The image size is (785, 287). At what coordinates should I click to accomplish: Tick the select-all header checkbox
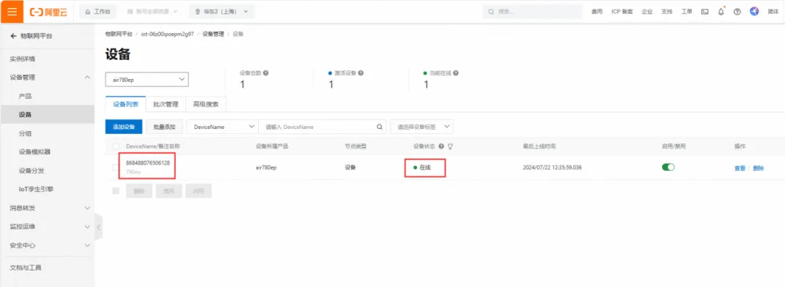tap(116, 146)
